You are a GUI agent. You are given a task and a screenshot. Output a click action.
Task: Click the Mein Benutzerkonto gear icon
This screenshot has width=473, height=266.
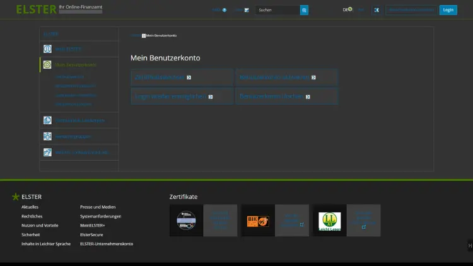[47, 64]
